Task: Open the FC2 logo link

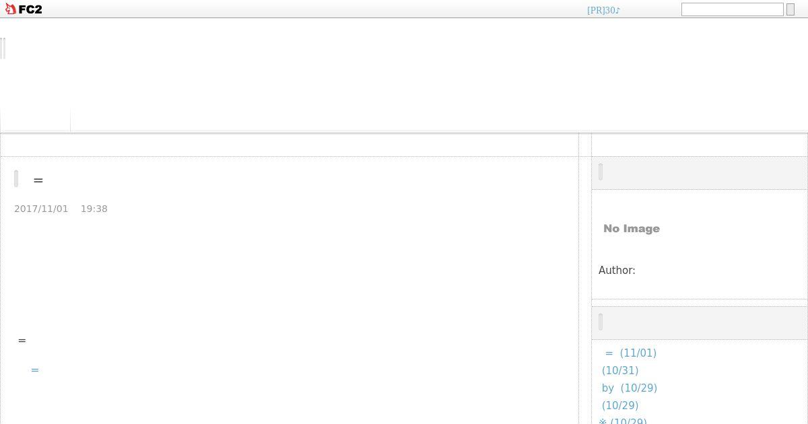Action: point(24,9)
